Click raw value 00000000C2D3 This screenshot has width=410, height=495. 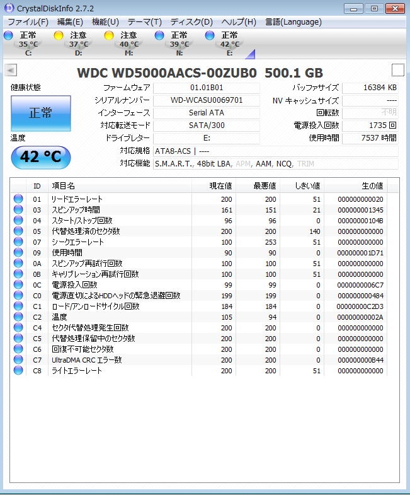pos(360,306)
